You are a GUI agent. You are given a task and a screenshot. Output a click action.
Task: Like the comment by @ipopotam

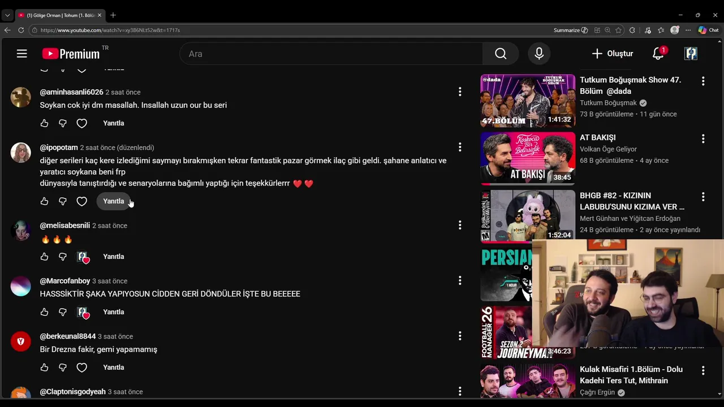(x=45, y=201)
